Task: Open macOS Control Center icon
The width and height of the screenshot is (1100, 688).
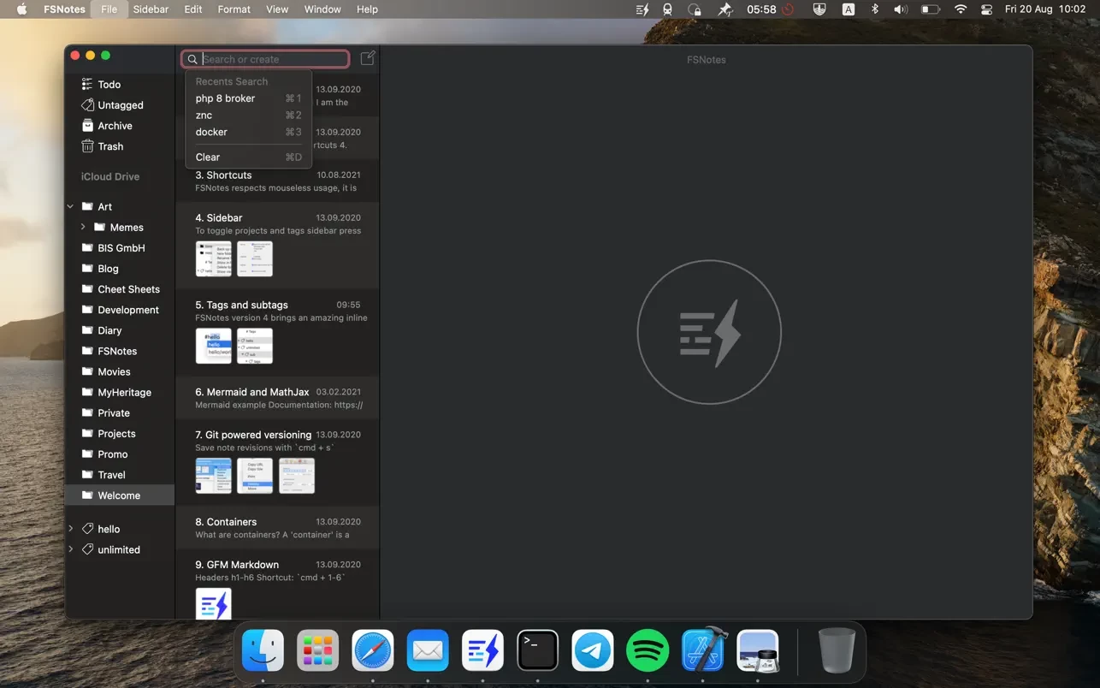Action: pyautogui.click(x=986, y=9)
